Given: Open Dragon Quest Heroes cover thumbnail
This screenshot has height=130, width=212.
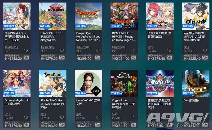Looking at the screenshot, I should point(89,16).
